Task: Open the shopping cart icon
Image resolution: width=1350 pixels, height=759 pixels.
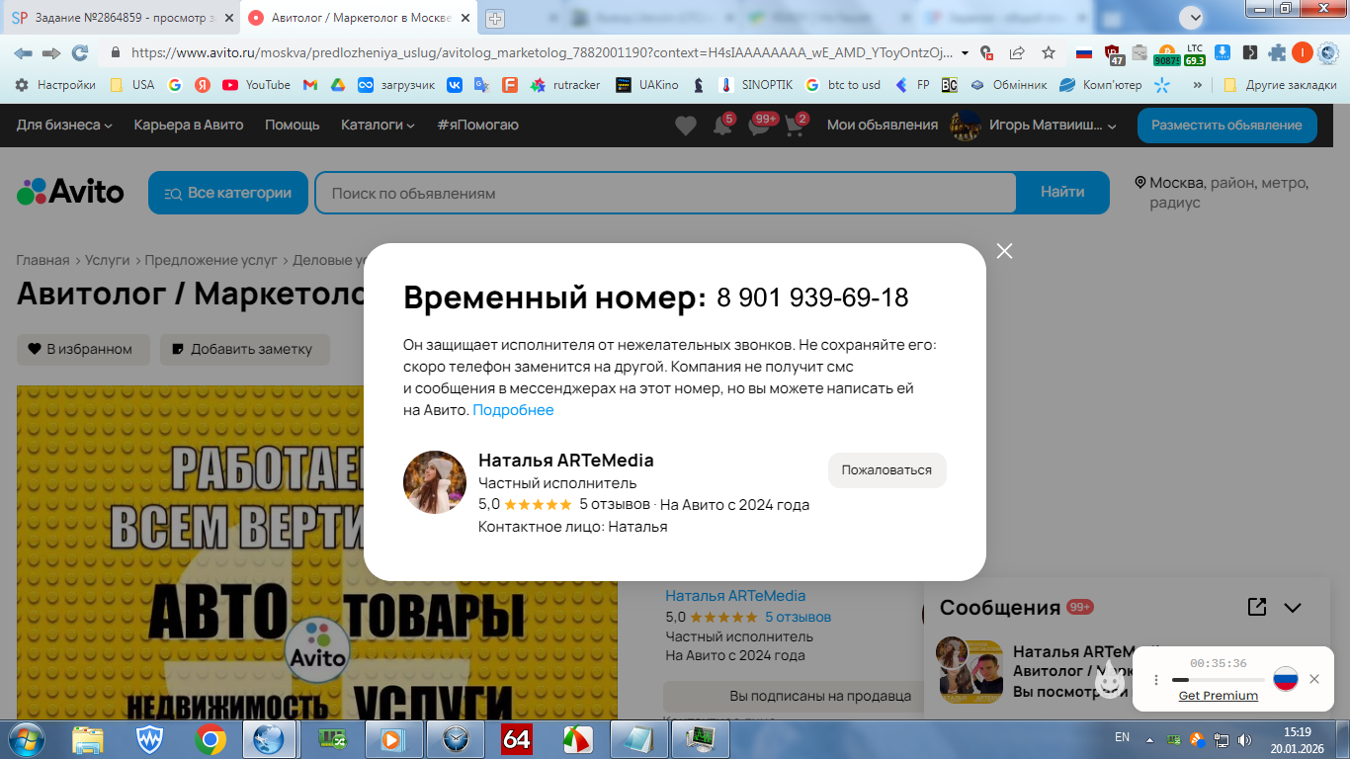Action: coord(795,126)
